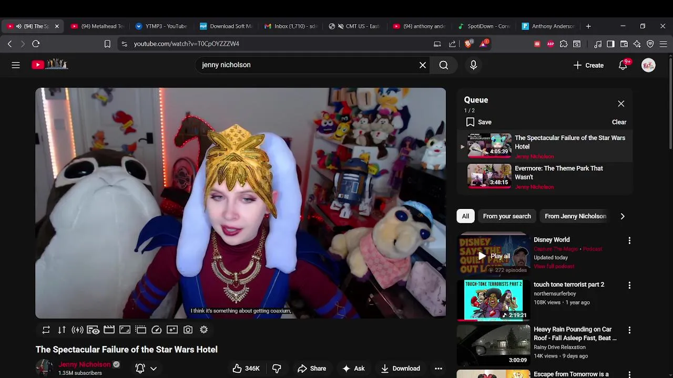This screenshot has width=673, height=378.
Task: Toggle the loop video icon below the player
Action: click(x=46, y=330)
